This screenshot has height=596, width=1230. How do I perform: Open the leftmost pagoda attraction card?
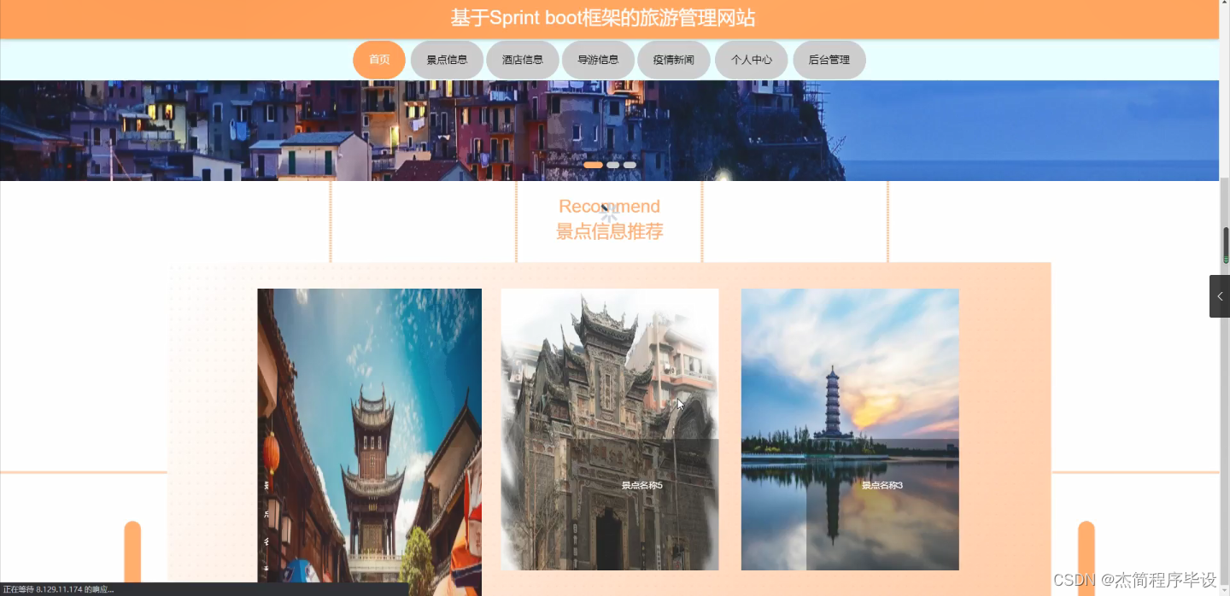[x=369, y=441]
